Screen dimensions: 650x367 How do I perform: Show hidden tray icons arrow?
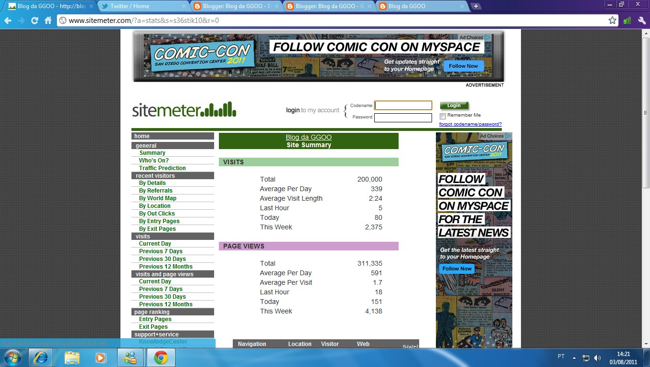(x=574, y=357)
